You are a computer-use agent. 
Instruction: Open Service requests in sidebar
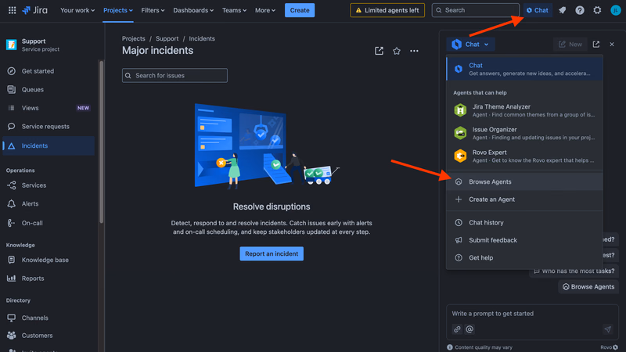[x=49, y=127]
